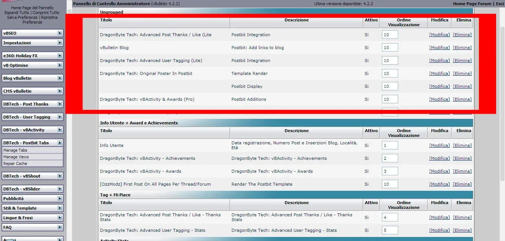
Task: Click Elimina for Advanced User Tagging - Stats
Action: tap(462, 230)
